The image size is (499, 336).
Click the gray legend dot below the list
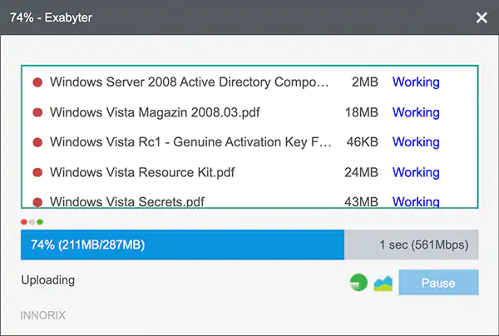[x=32, y=222]
